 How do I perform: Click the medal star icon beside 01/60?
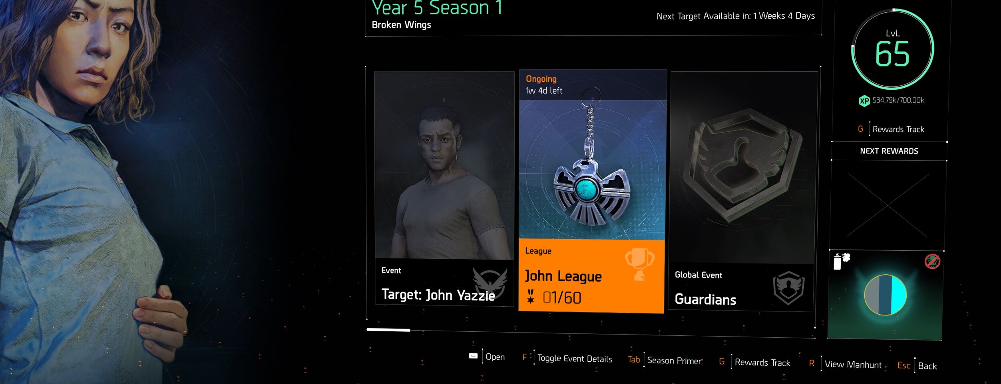coord(531,296)
